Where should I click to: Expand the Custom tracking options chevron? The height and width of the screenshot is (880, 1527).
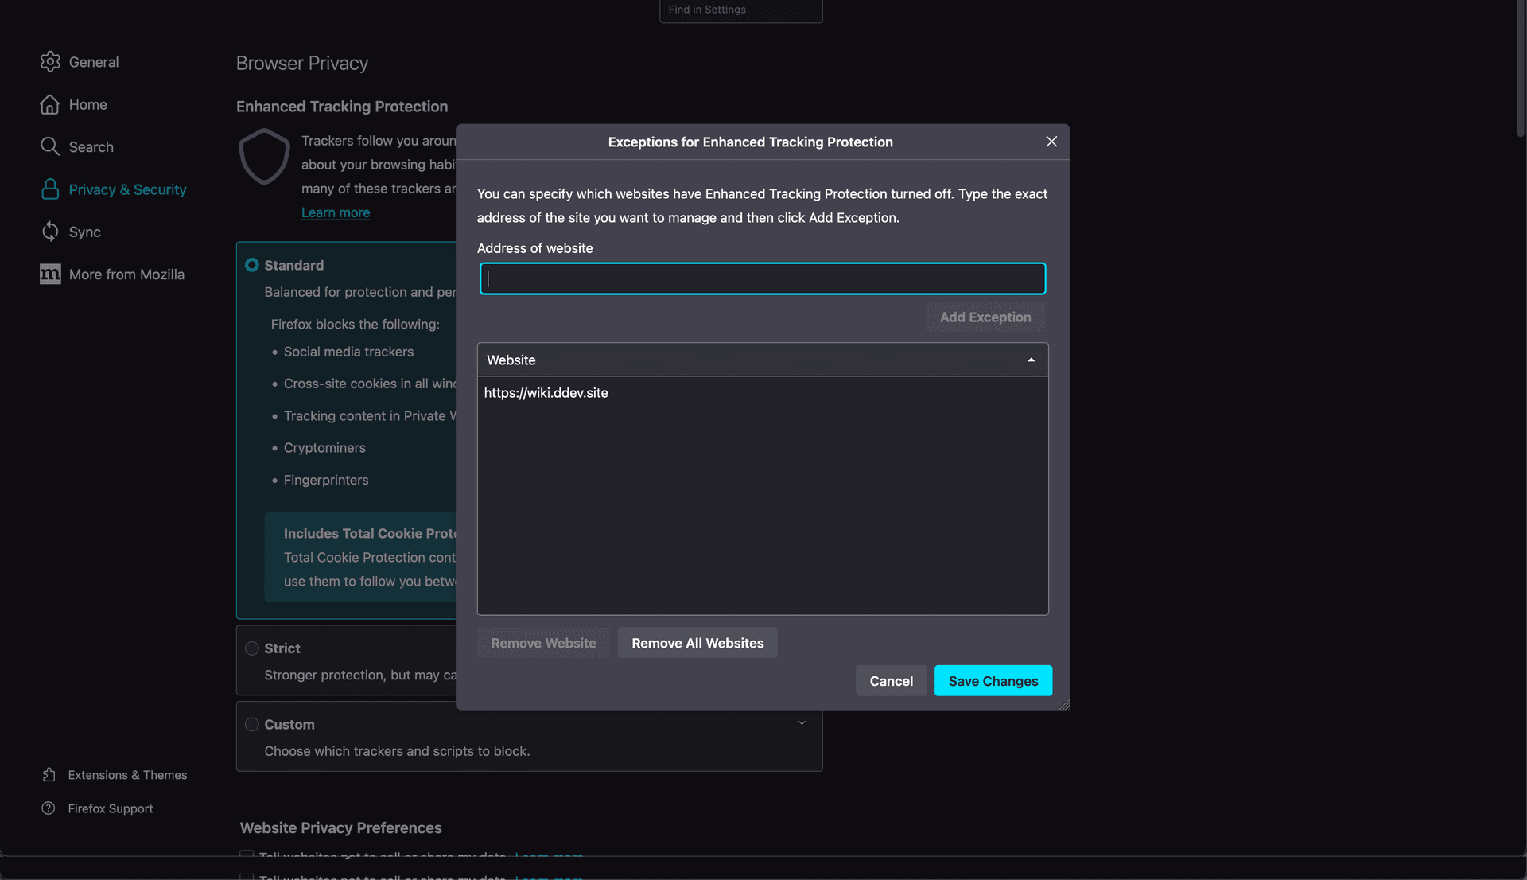[x=801, y=722]
